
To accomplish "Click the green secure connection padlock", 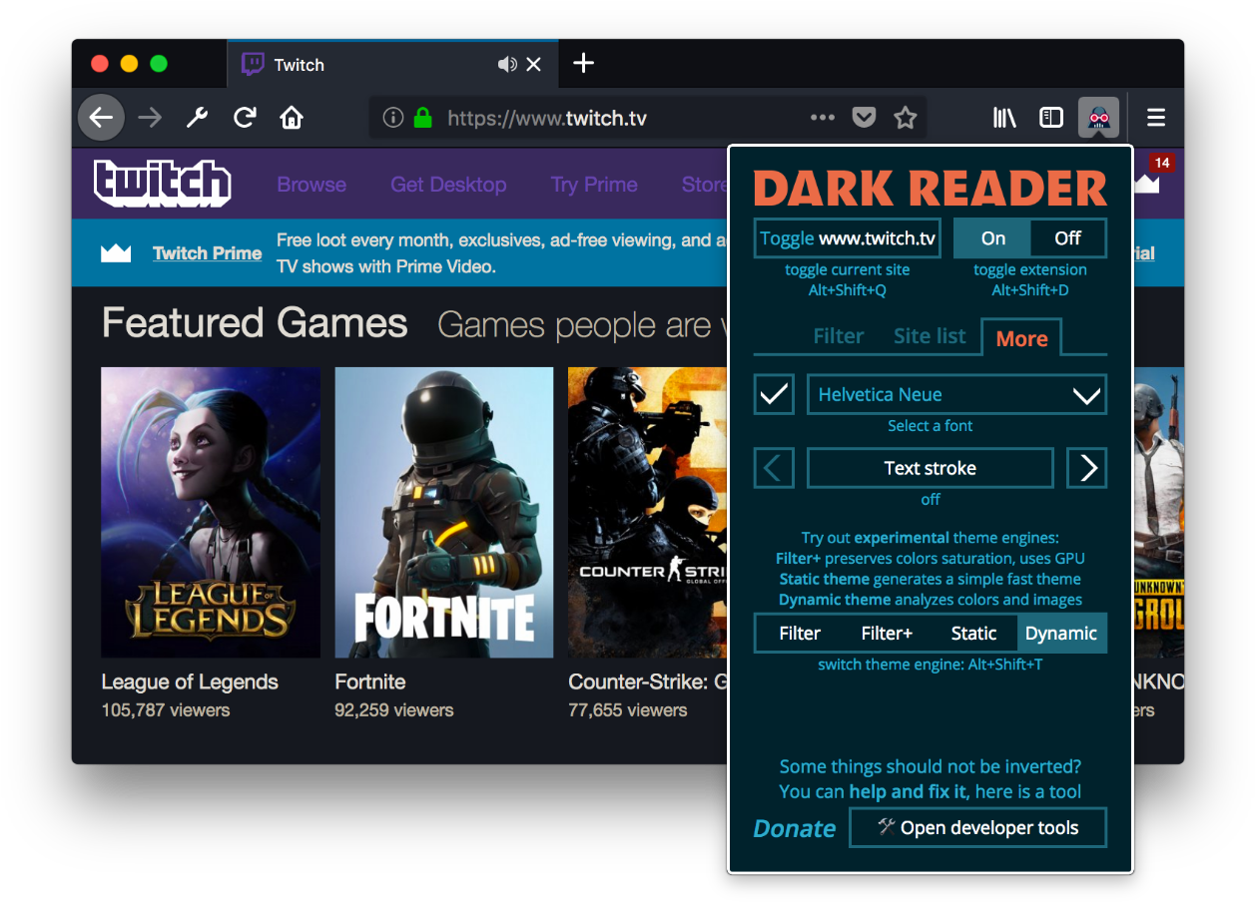I will pos(422,119).
